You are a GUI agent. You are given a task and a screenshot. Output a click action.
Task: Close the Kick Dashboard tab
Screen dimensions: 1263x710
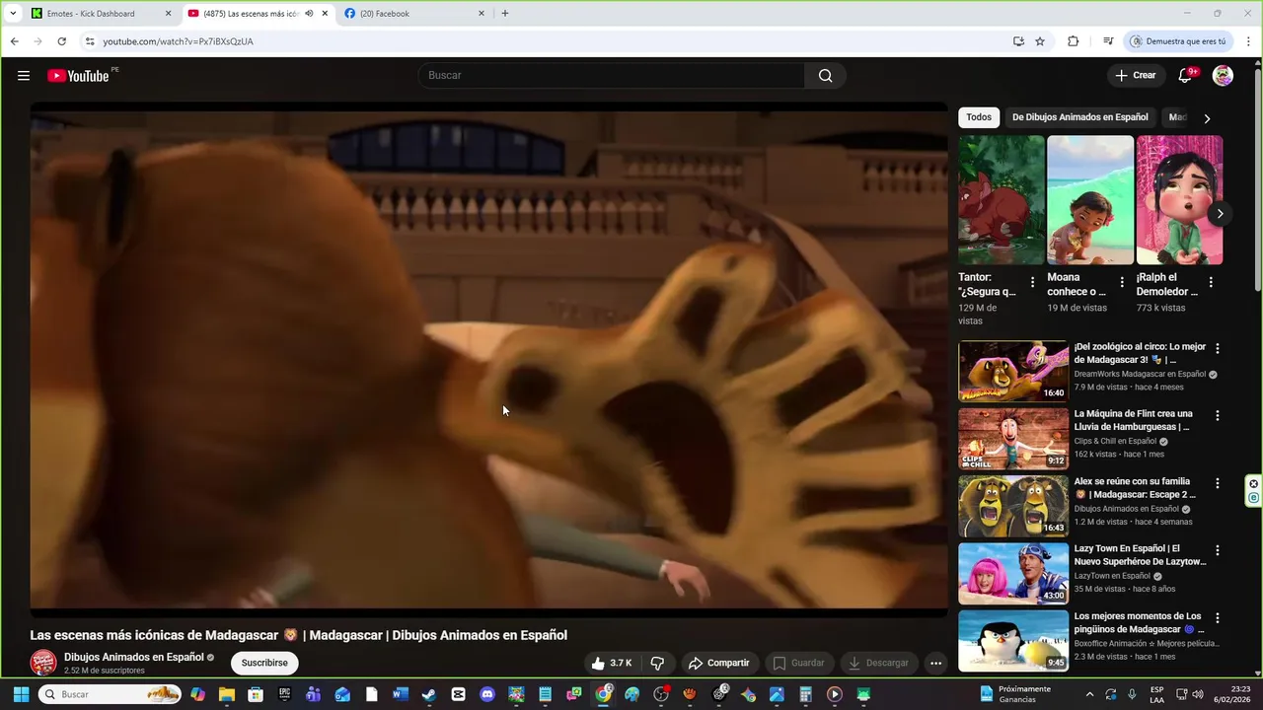pyautogui.click(x=168, y=14)
